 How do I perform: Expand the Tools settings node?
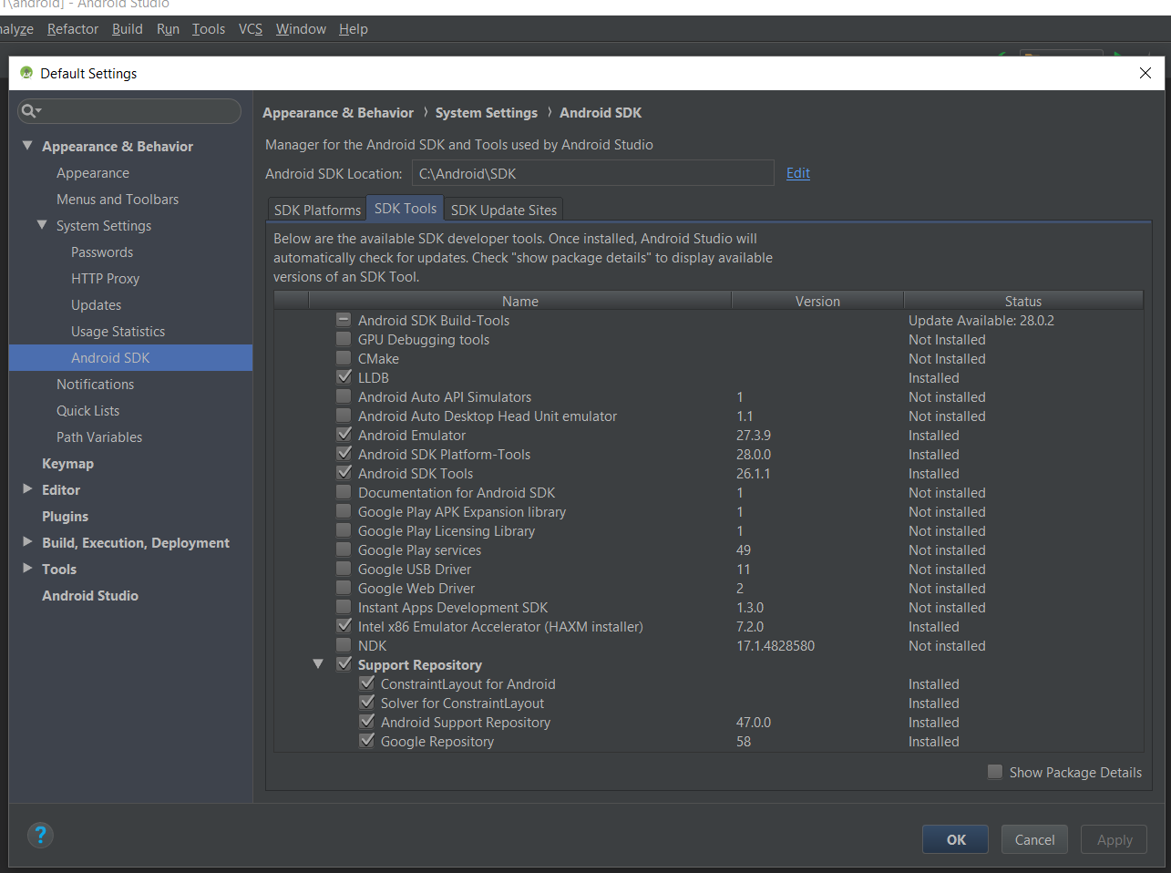27,569
